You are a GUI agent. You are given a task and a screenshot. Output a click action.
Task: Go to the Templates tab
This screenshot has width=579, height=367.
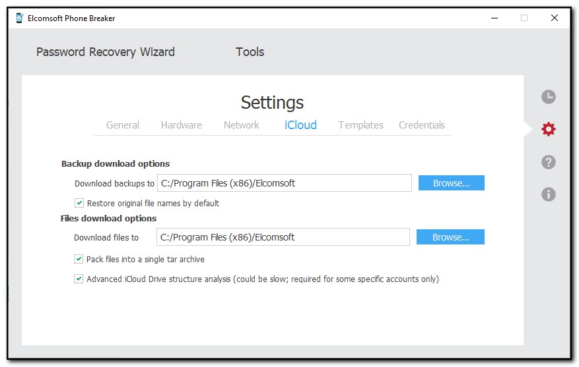(360, 125)
